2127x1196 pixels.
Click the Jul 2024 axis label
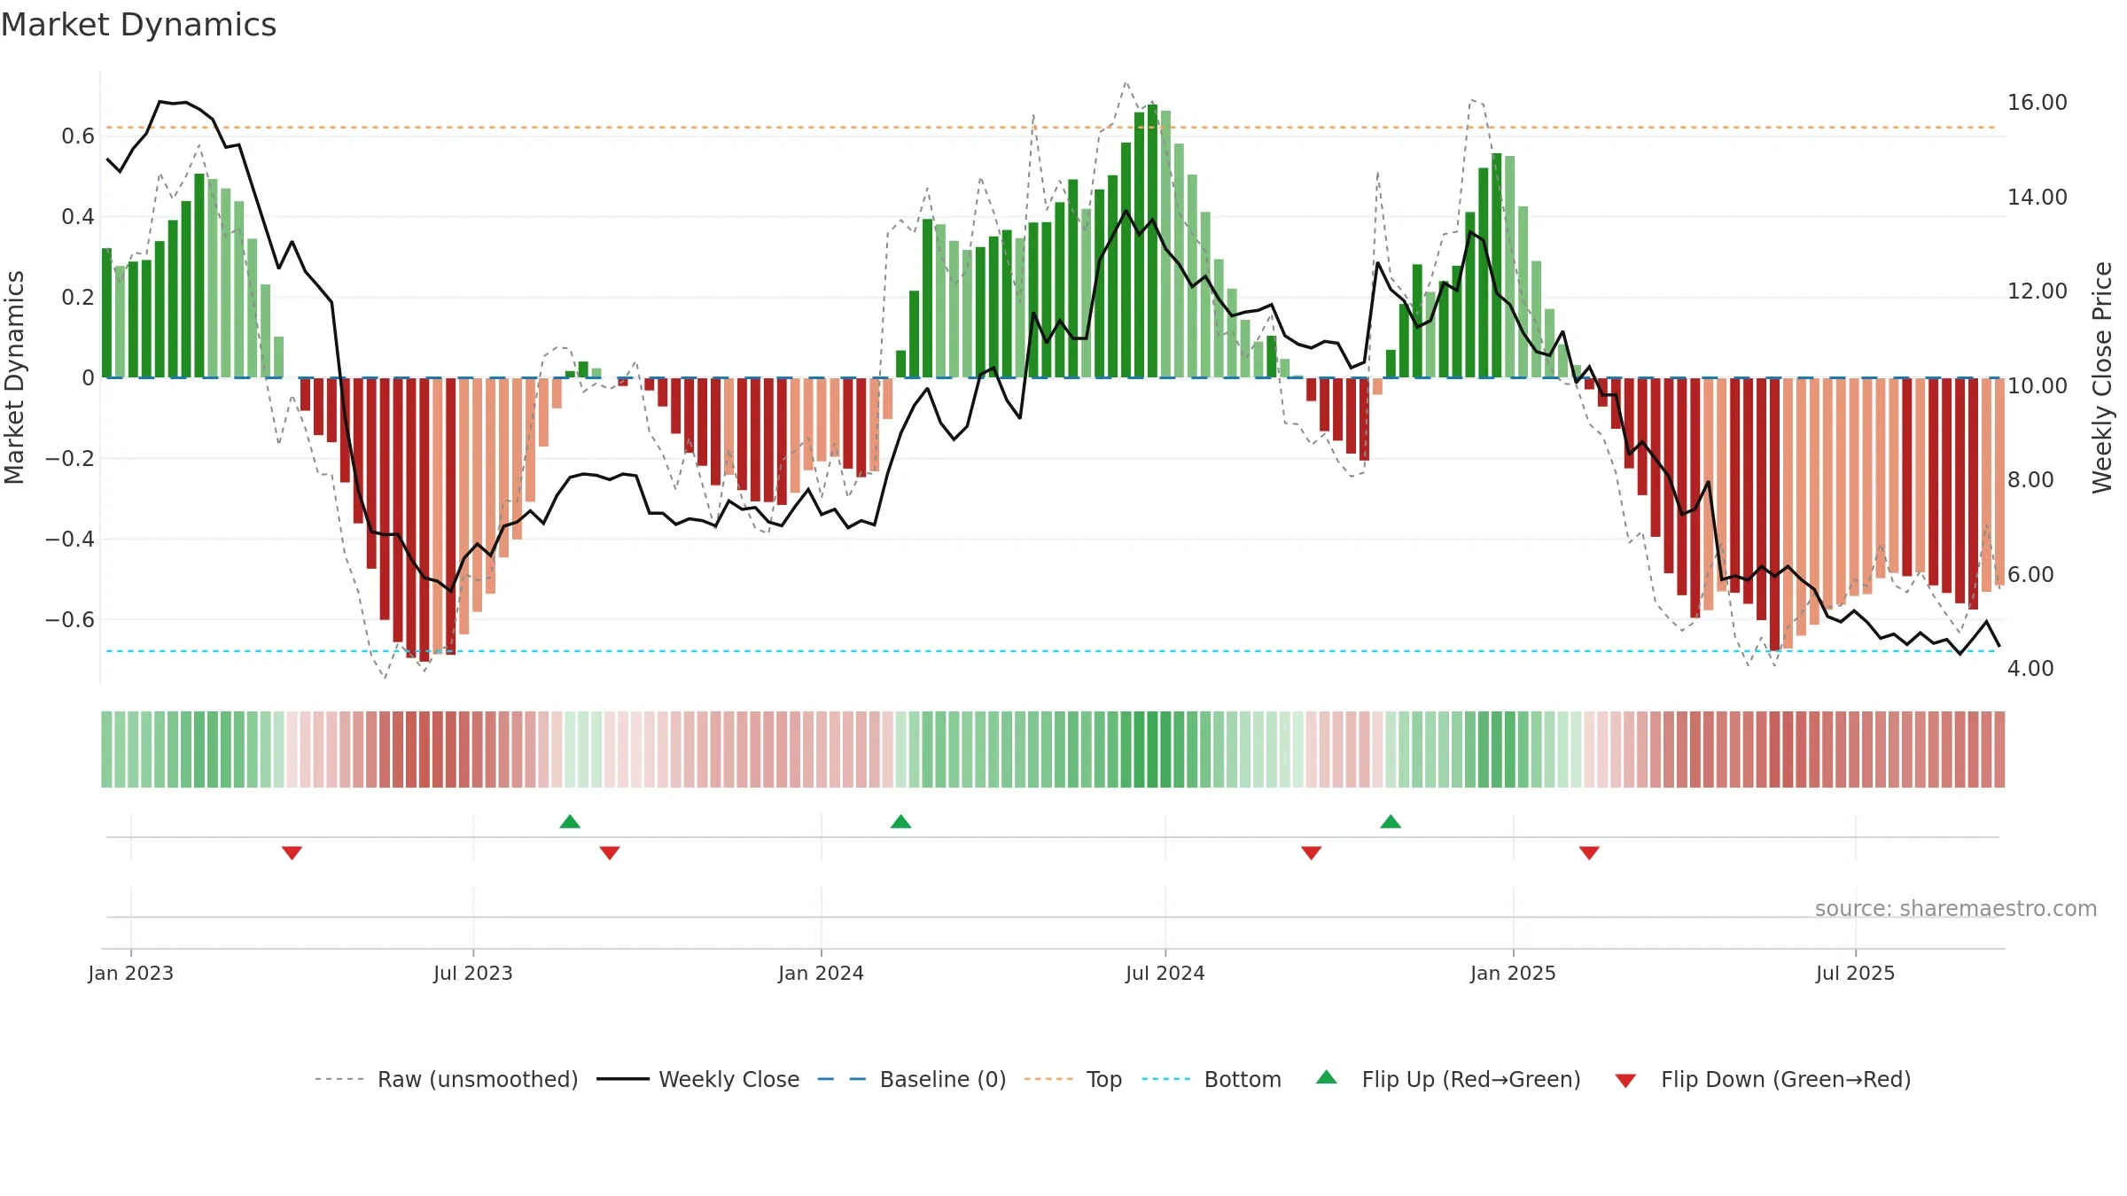pyautogui.click(x=1165, y=973)
